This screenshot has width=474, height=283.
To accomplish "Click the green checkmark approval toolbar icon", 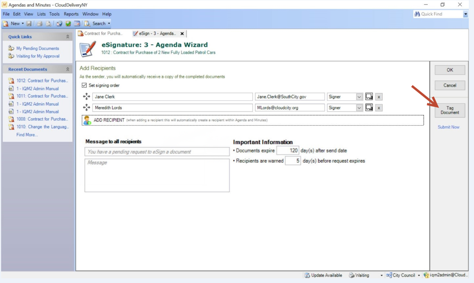I will [68, 23].
